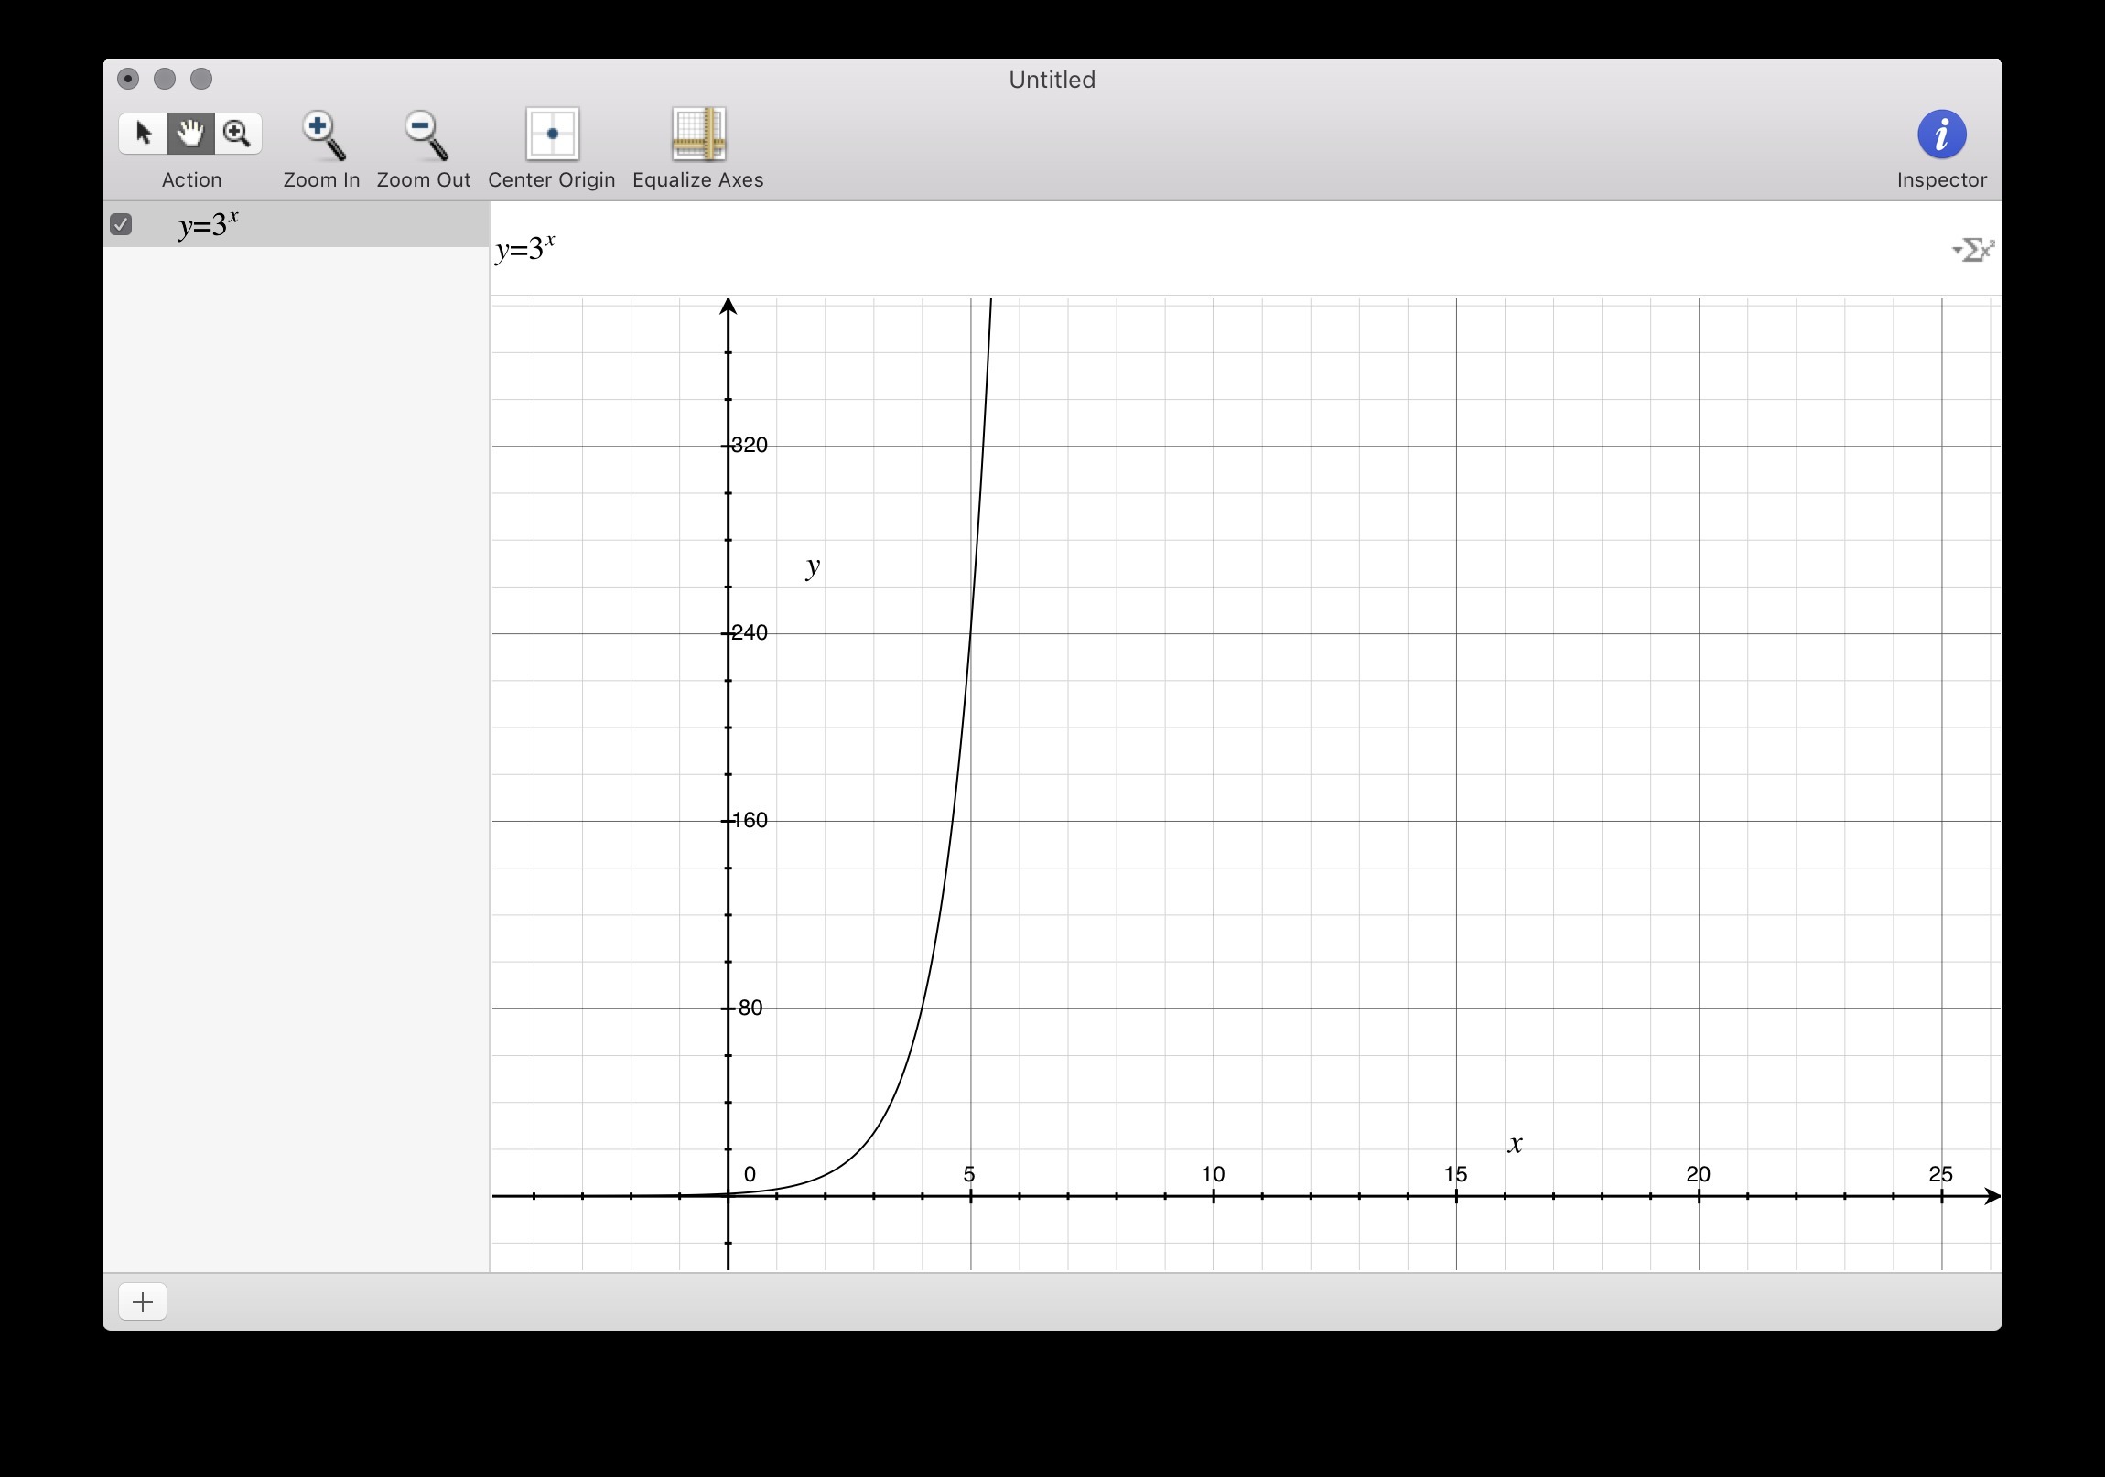
Task: Select the arrow pointer action tool
Action: pyautogui.click(x=143, y=134)
